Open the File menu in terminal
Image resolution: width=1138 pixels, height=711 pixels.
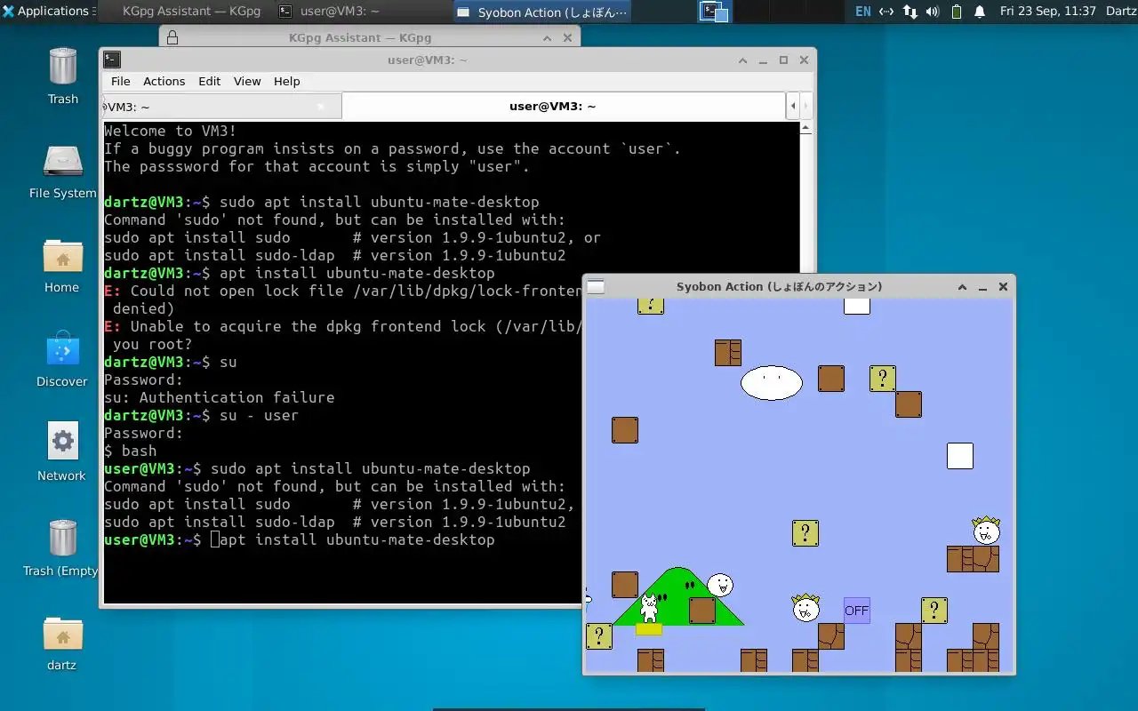coord(120,81)
